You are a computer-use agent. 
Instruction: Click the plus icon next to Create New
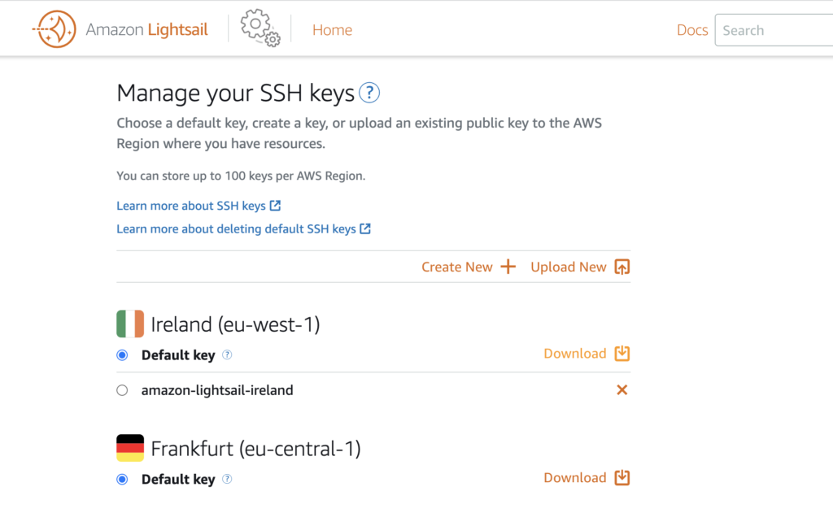click(508, 267)
